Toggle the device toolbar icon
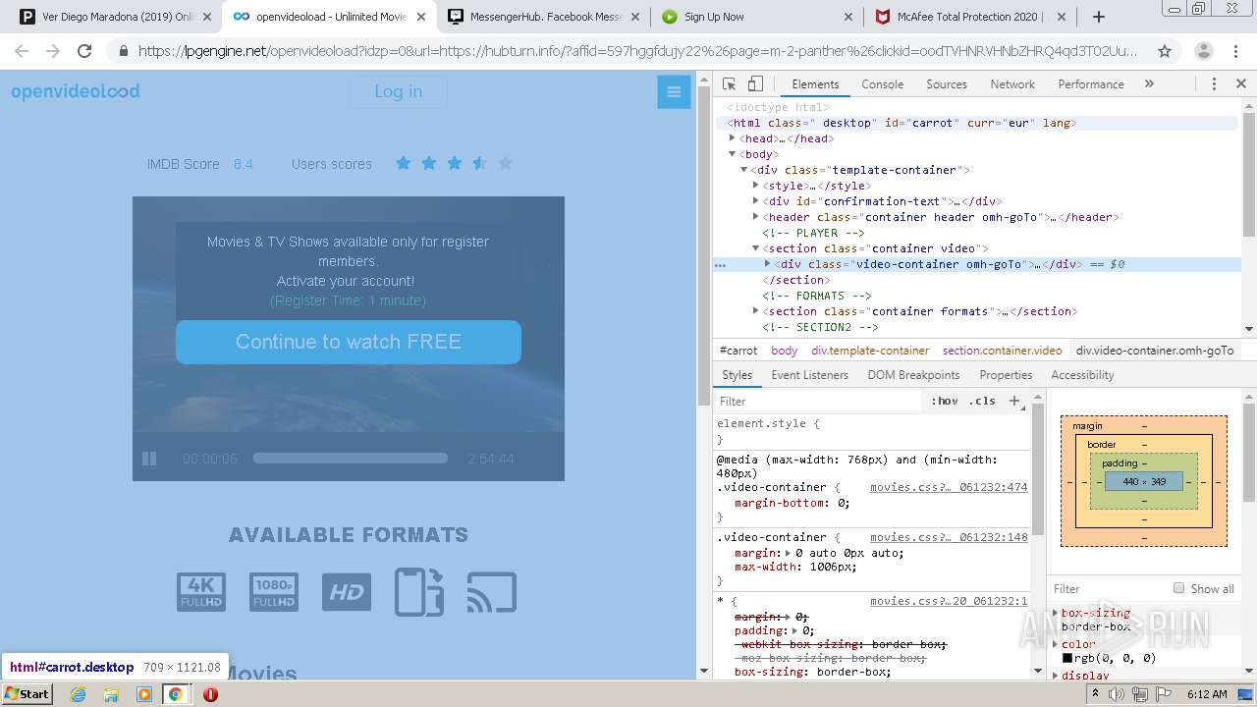Image resolution: width=1257 pixels, height=707 pixels. point(755,84)
